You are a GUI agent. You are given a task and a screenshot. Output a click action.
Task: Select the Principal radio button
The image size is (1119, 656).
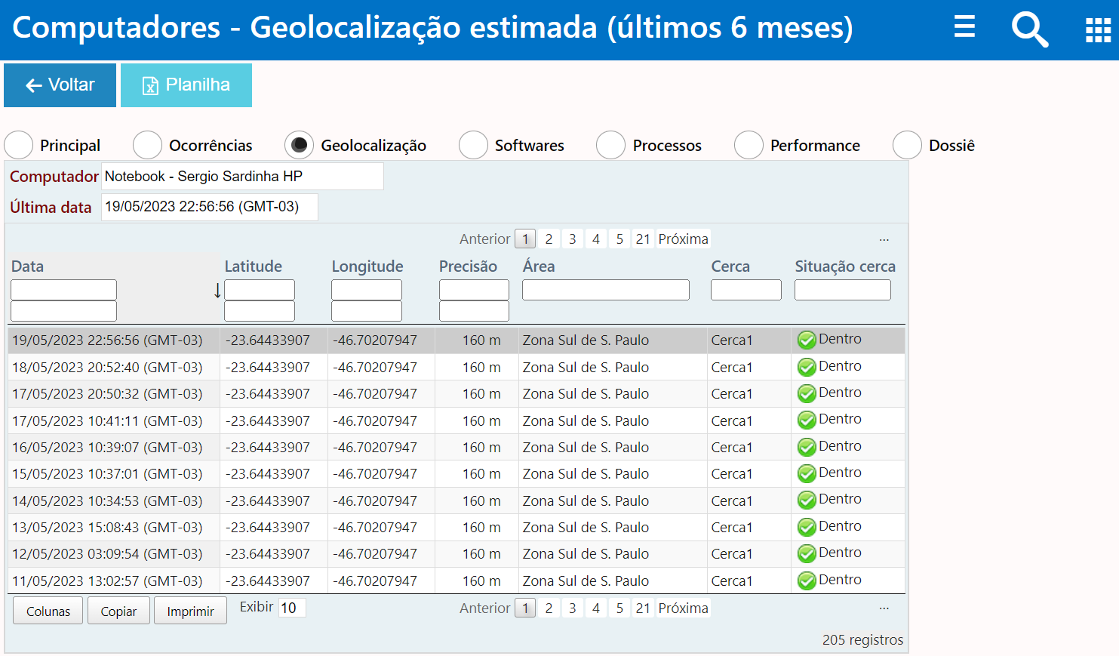[x=19, y=145]
